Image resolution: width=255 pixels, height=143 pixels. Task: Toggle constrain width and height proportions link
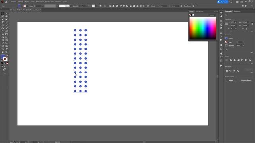click(252, 24)
